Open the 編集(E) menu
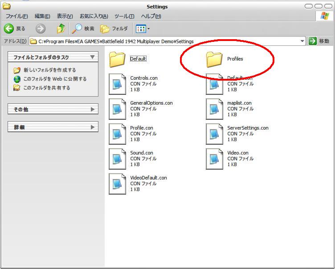This screenshot has height=269, width=335. click(42, 16)
